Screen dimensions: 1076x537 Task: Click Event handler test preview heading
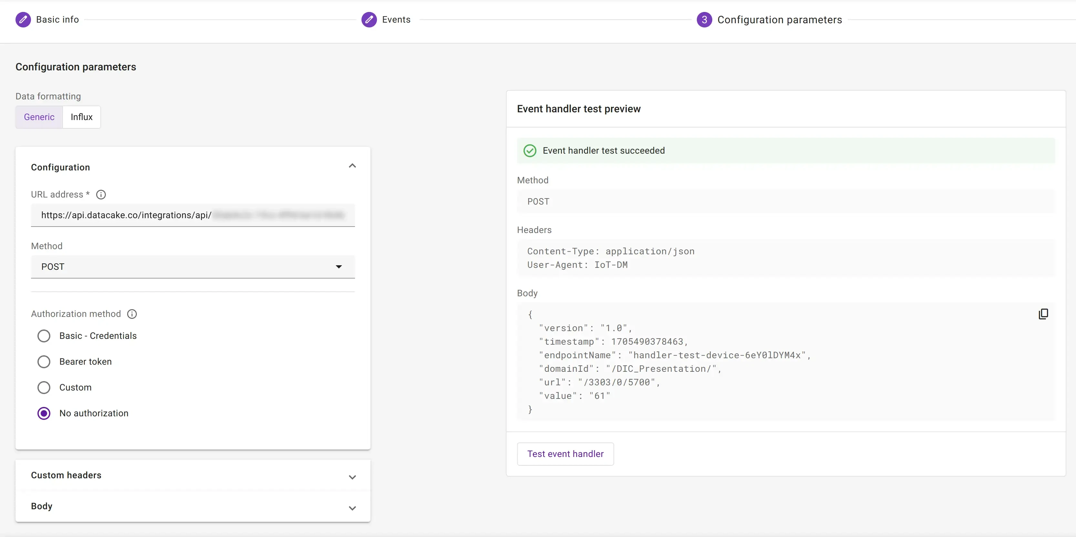[x=579, y=109]
